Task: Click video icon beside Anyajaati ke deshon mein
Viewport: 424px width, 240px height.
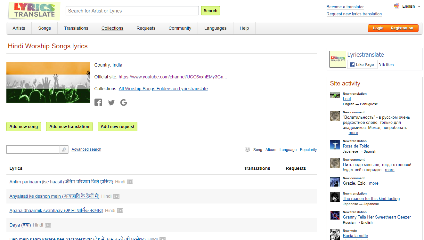Action: pyautogui.click(x=116, y=196)
